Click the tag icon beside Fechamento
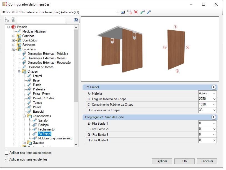 [35, 129]
